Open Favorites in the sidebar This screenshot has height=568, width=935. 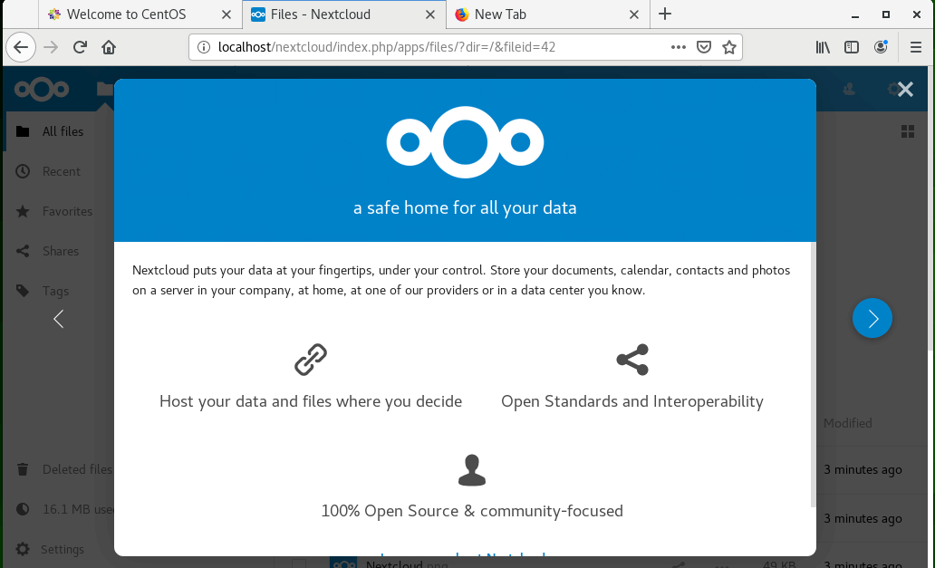tap(67, 211)
